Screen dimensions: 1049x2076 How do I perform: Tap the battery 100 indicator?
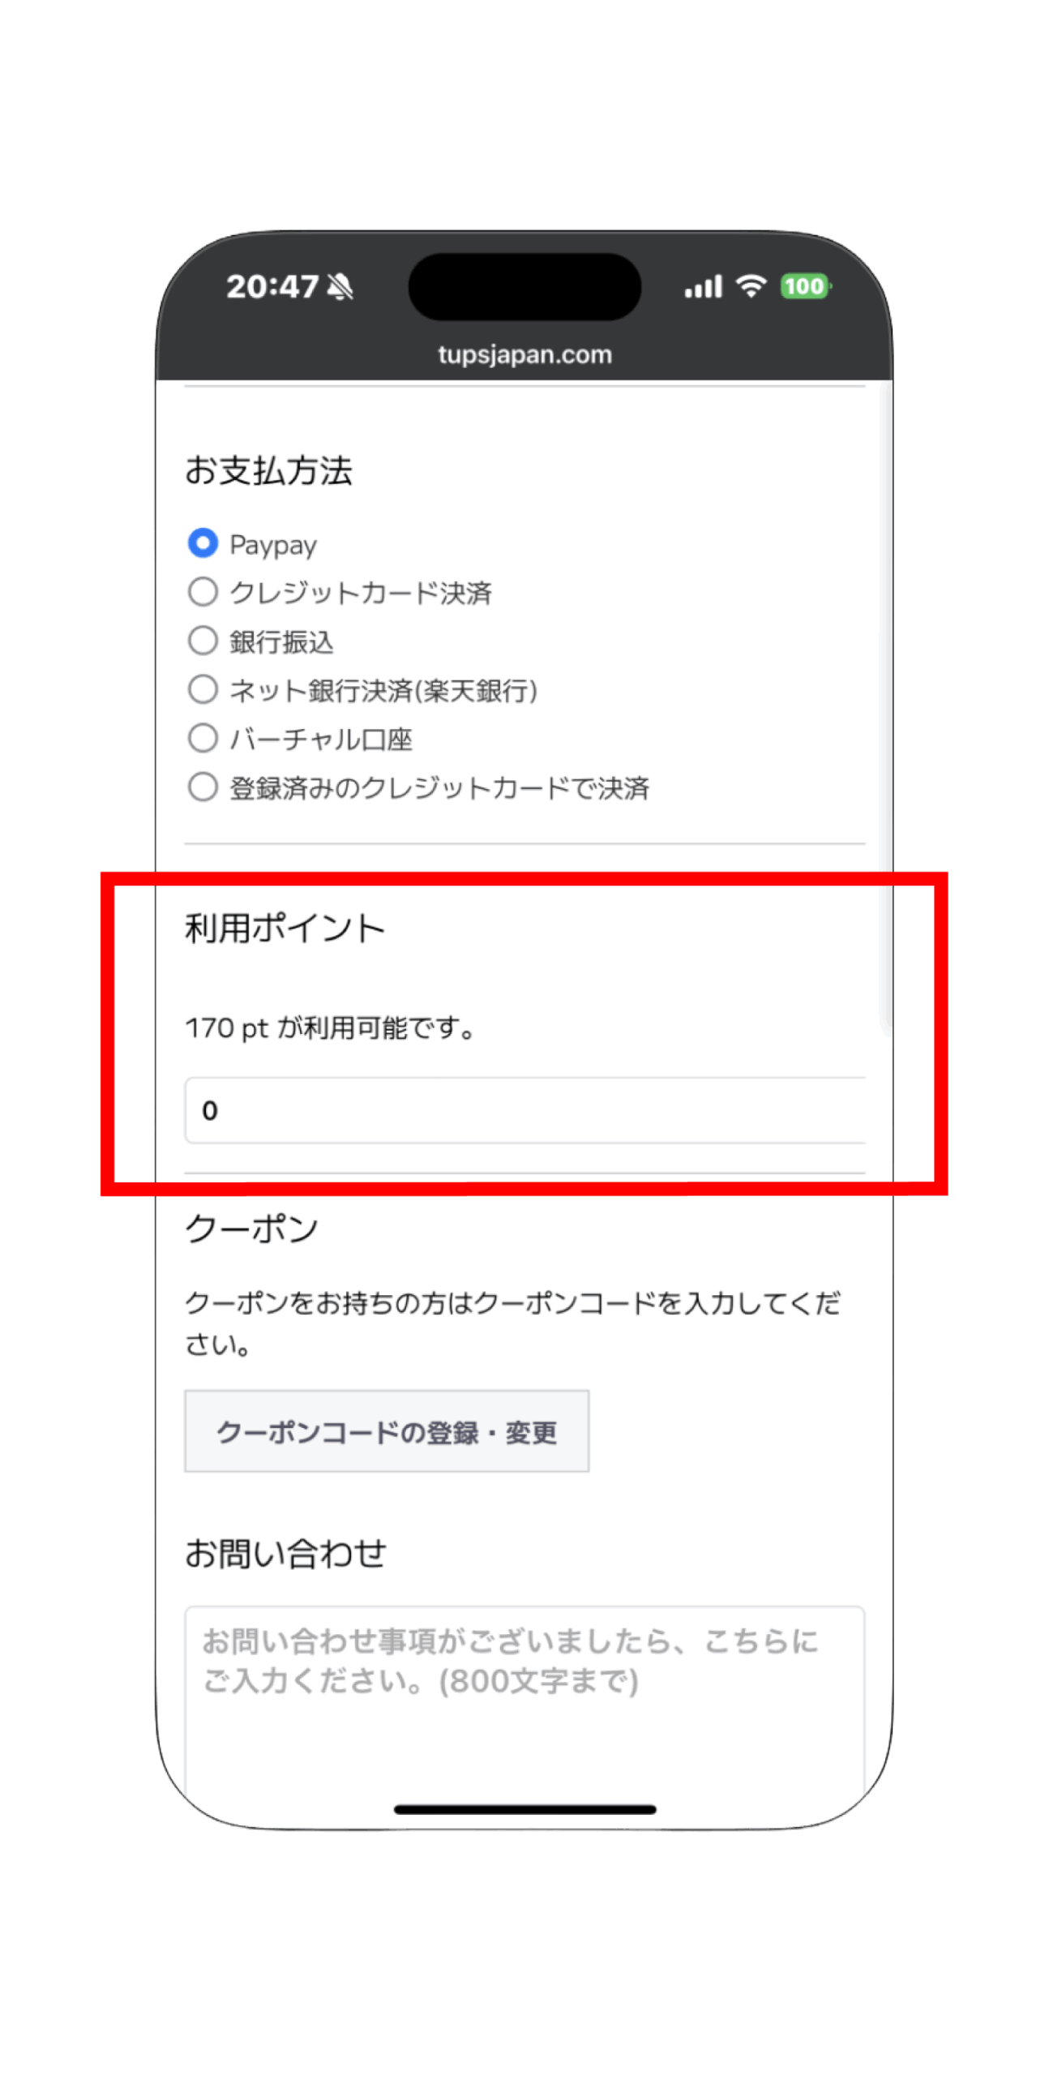coord(804,285)
